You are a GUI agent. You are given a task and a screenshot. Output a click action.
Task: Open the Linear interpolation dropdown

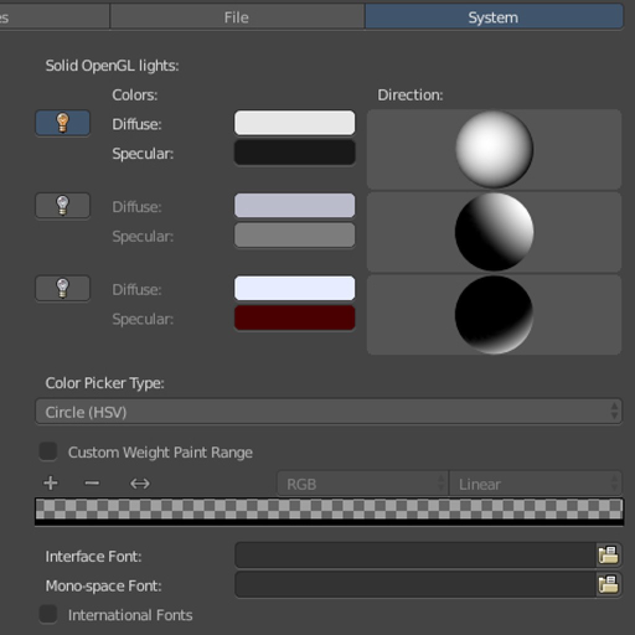(x=536, y=483)
